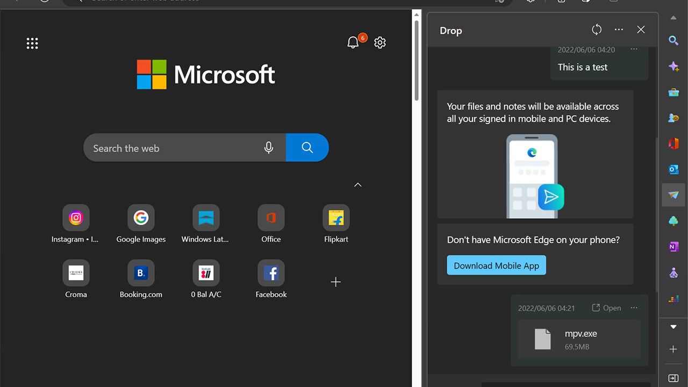Open the Discover sparkle icon in sidebar

coord(673,66)
